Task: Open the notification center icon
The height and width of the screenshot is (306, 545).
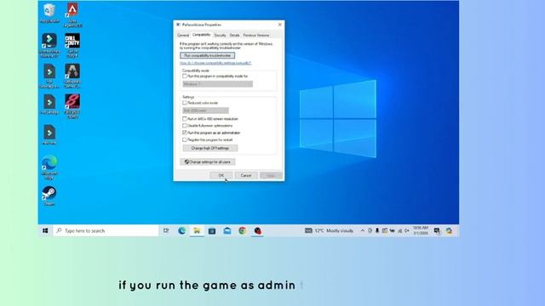Action: click(437, 230)
